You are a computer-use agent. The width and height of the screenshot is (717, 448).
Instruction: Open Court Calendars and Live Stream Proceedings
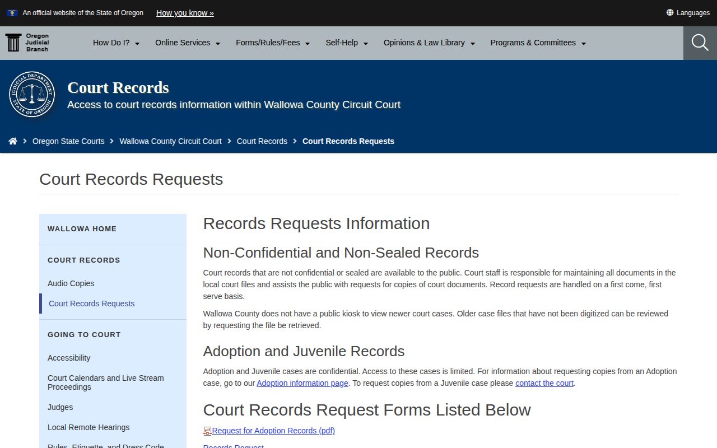[106, 382]
